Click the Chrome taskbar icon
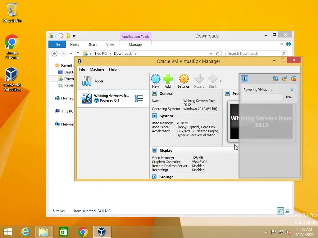Screen dimensions: 318x238 83,232
